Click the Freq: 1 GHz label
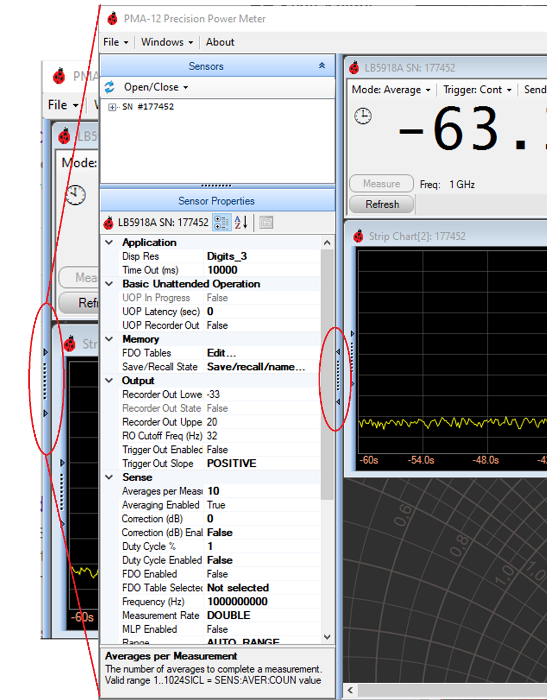This screenshot has height=700, width=547. click(448, 184)
